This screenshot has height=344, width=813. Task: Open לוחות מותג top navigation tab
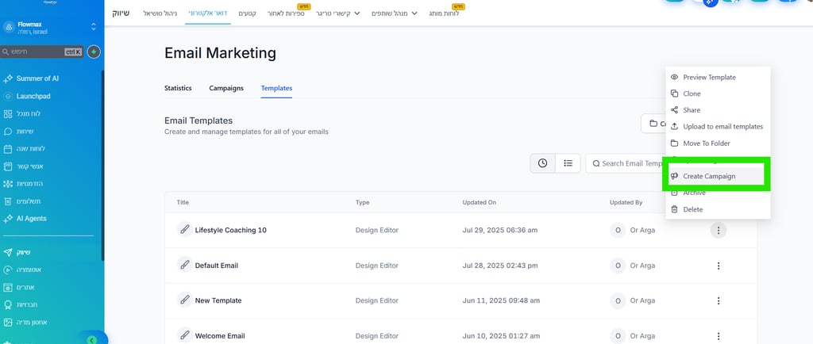(x=444, y=13)
